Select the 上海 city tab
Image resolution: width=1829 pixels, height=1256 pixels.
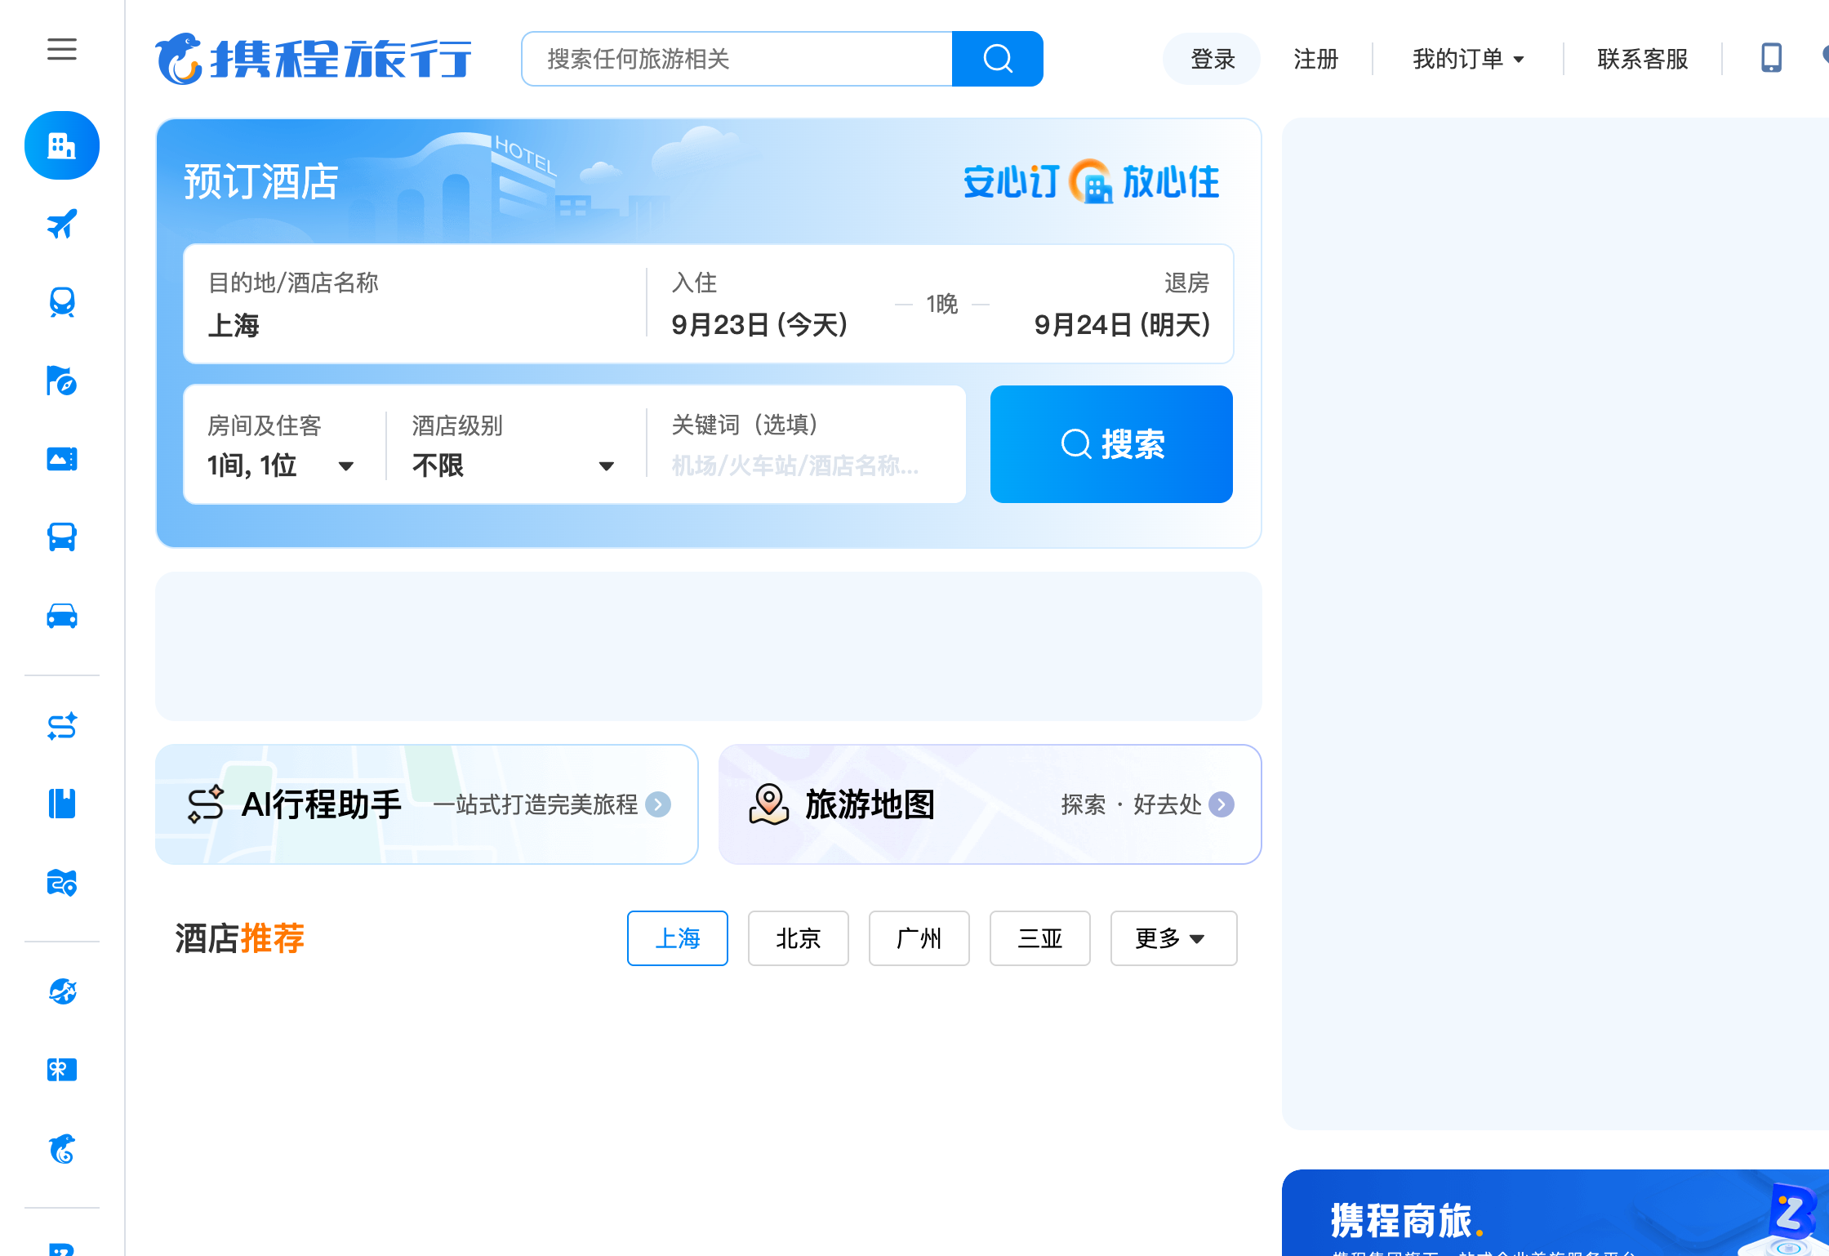point(678,938)
